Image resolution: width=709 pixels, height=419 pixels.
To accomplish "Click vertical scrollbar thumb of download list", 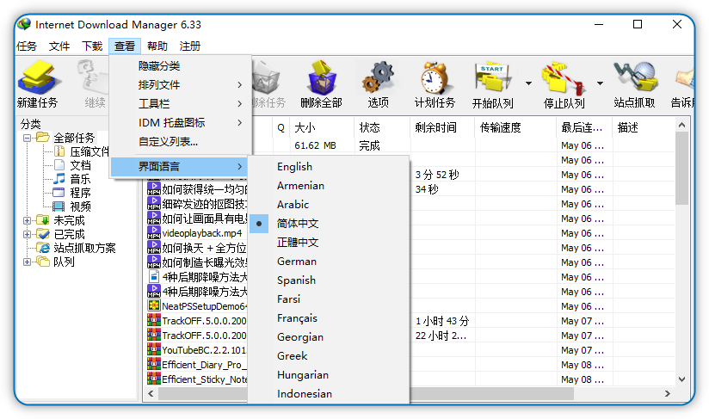I will coord(681,168).
